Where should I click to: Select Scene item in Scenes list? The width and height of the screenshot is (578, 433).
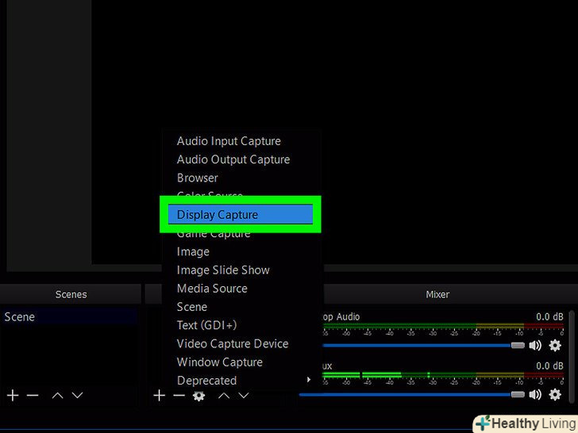[69, 316]
